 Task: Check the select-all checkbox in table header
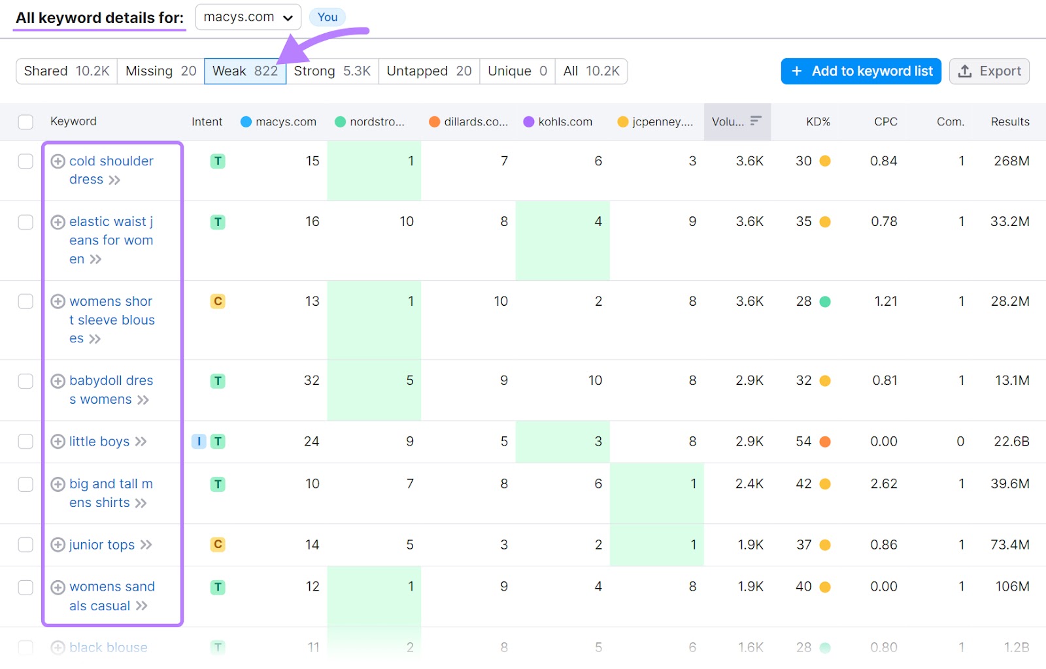point(25,122)
